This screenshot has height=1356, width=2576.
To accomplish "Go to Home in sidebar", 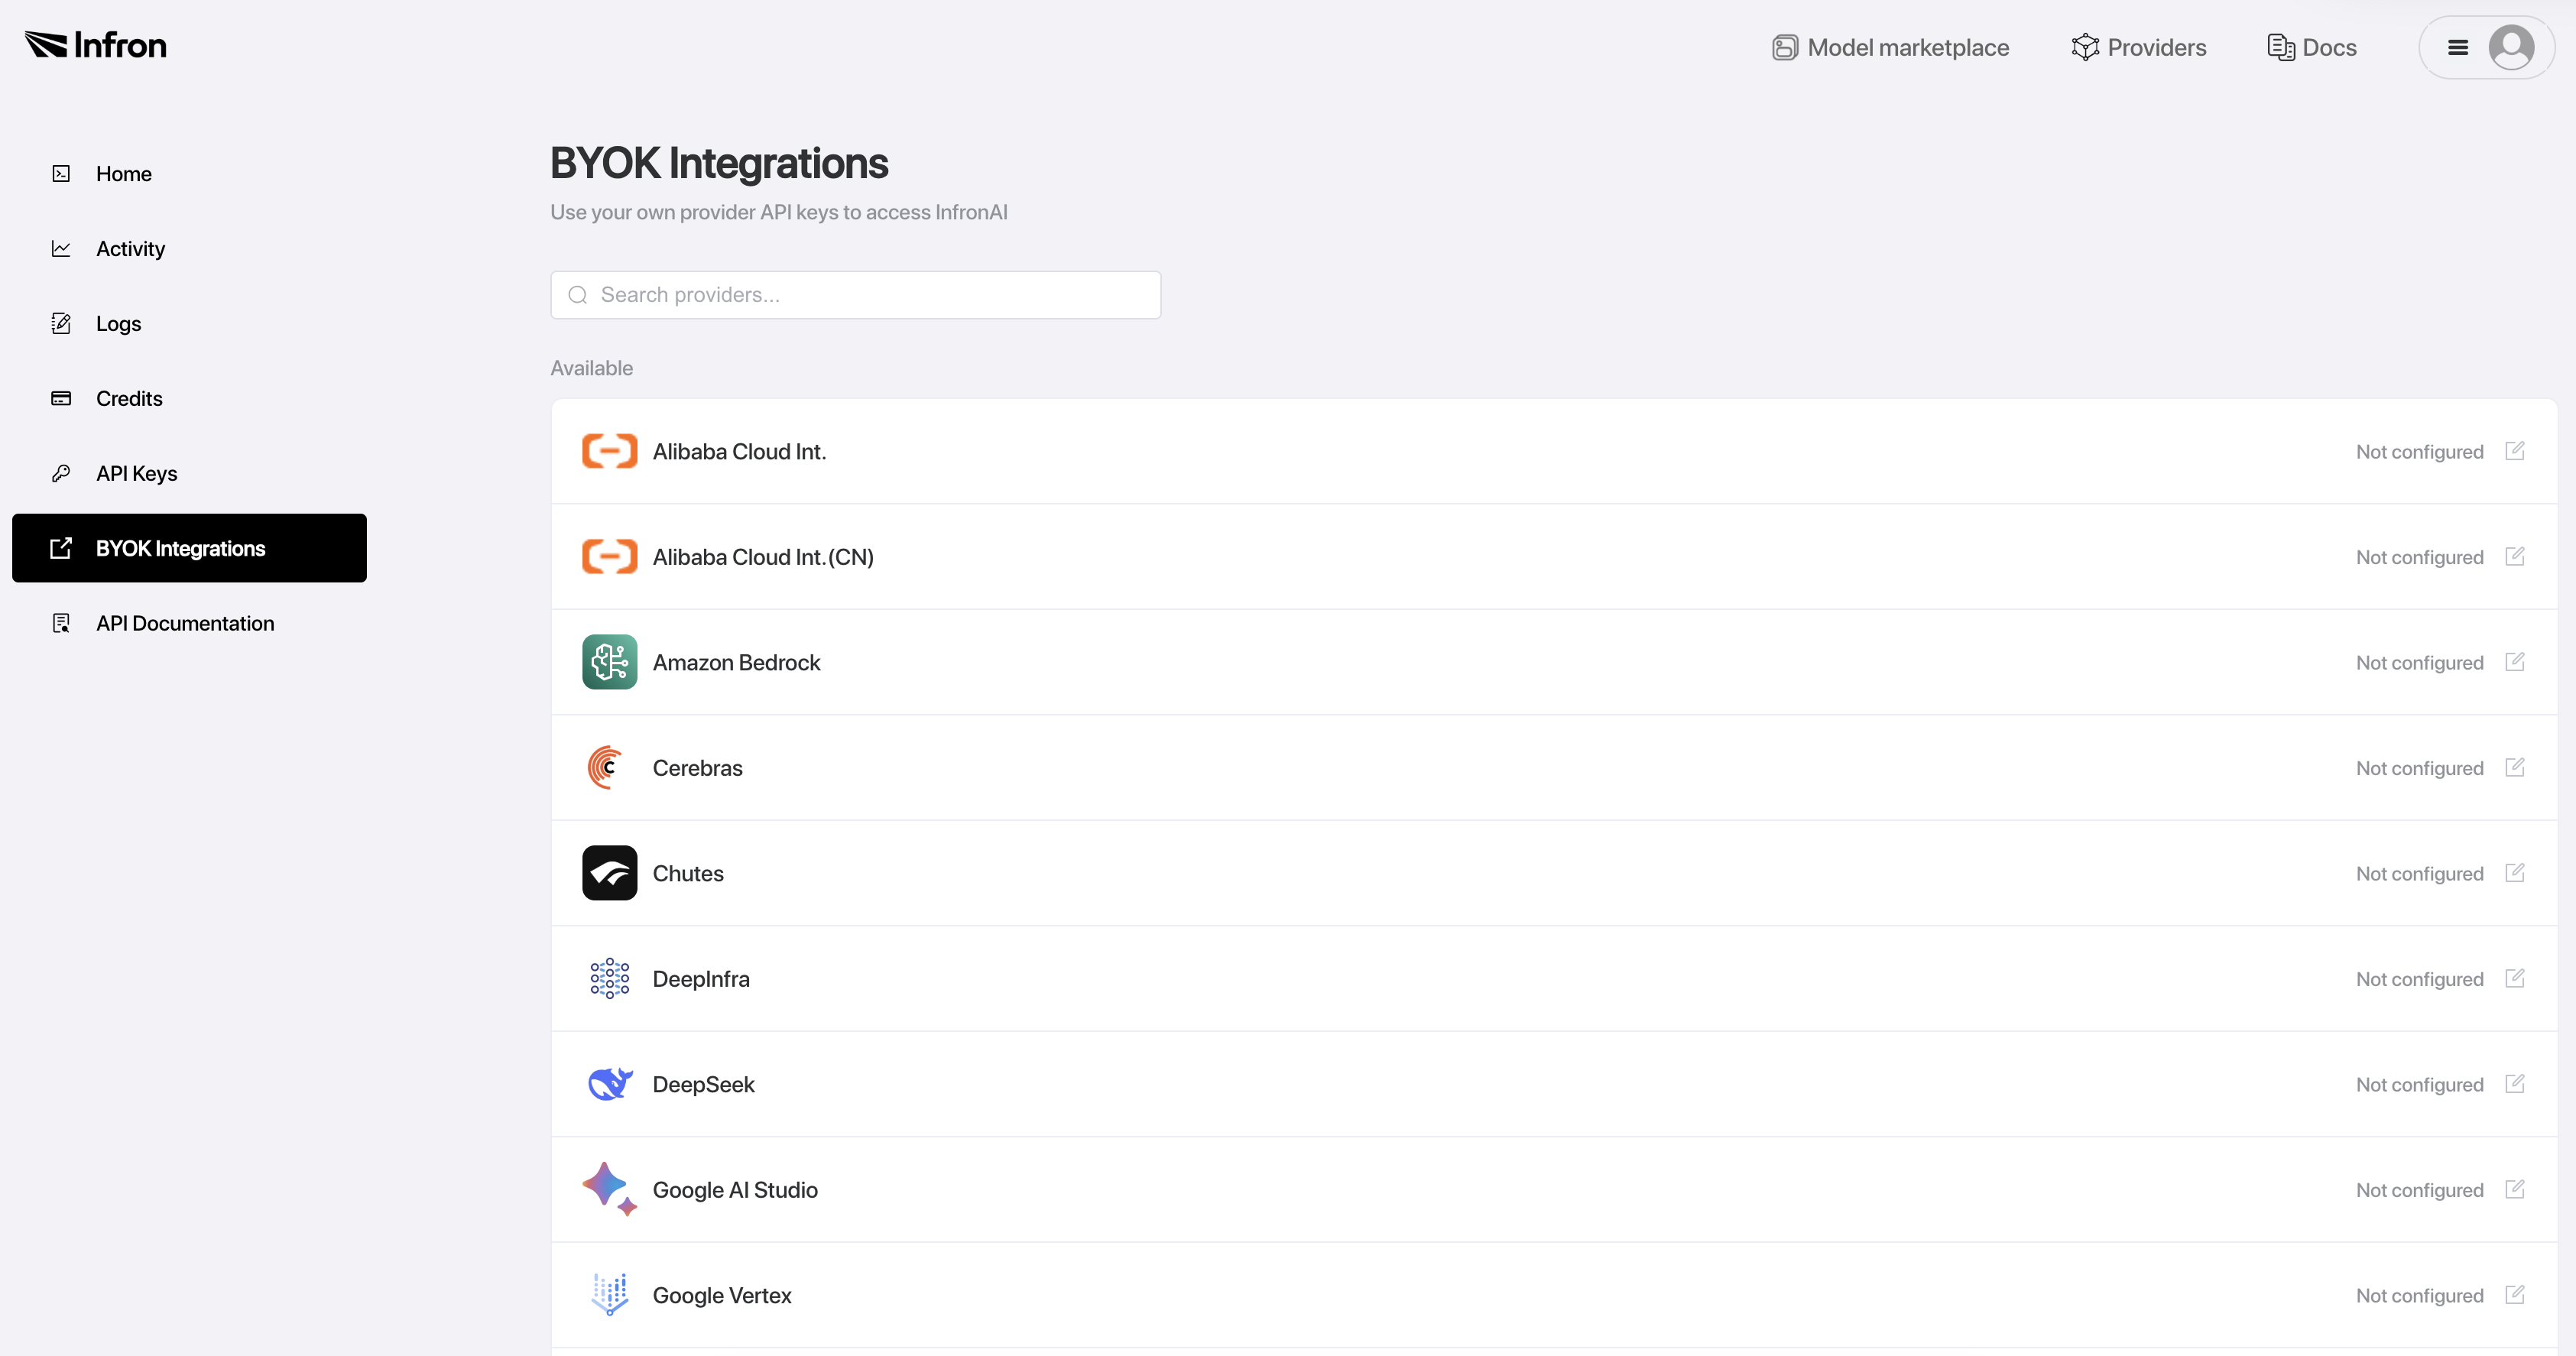I will point(123,174).
